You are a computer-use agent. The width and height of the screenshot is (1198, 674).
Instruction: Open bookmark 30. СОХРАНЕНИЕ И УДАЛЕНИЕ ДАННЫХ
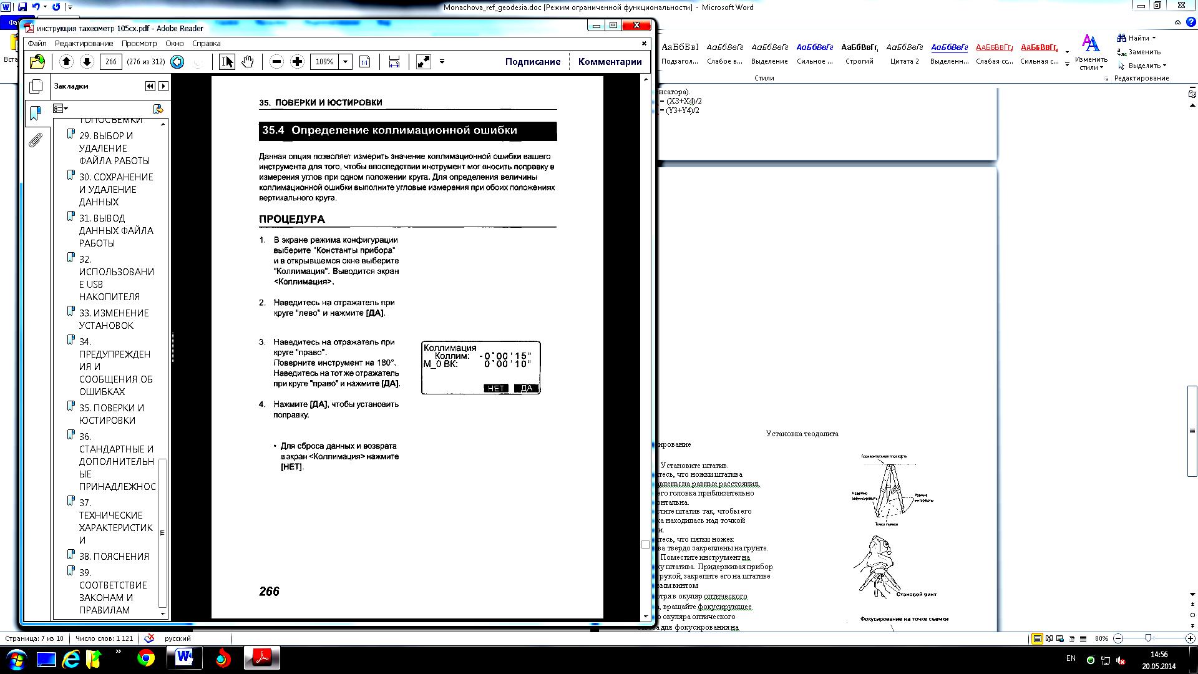[x=116, y=189]
